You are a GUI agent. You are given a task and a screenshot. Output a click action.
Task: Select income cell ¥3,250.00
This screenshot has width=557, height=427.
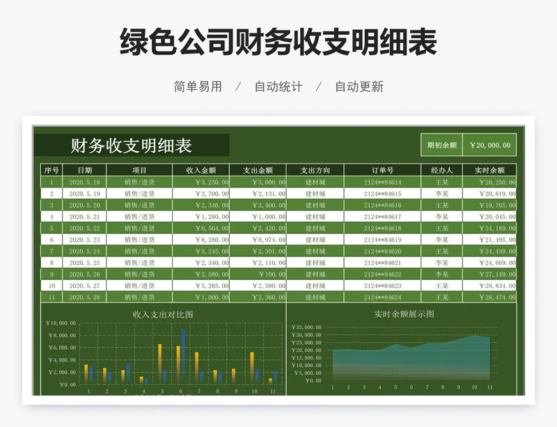(x=201, y=182)
